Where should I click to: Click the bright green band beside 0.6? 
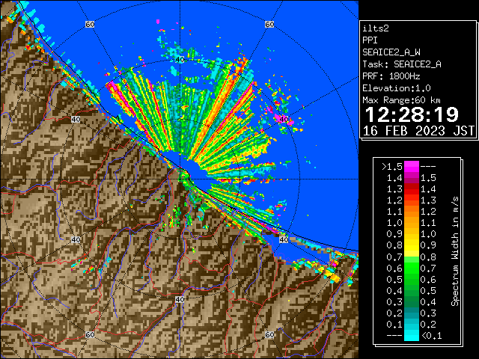coord(411,268)
